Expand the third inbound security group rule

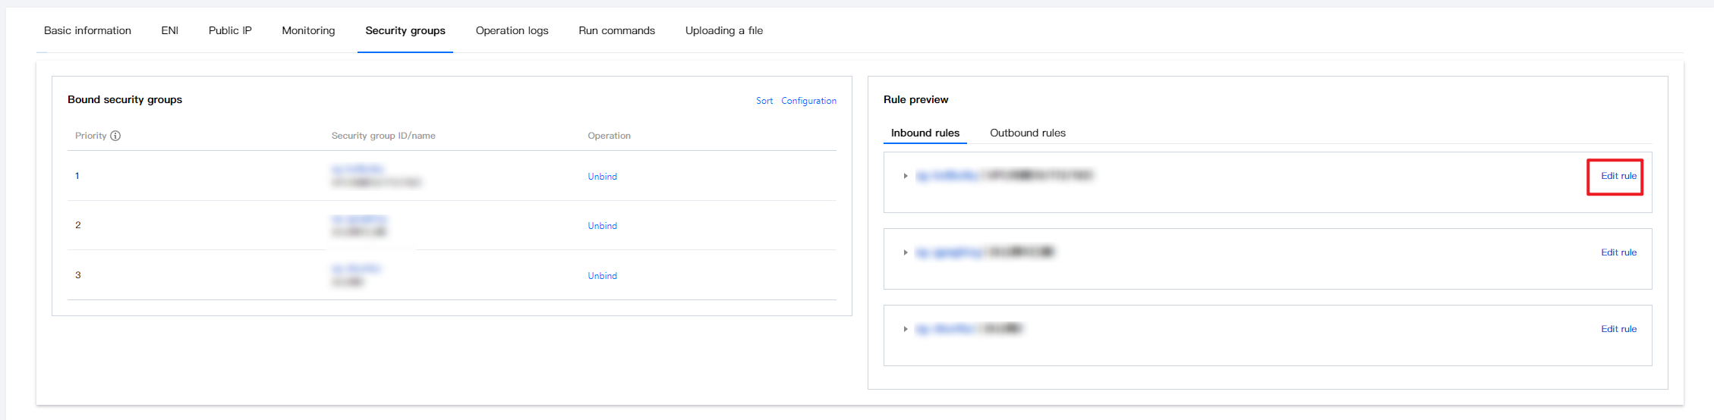pyautogui.click(x=906, y=329)
